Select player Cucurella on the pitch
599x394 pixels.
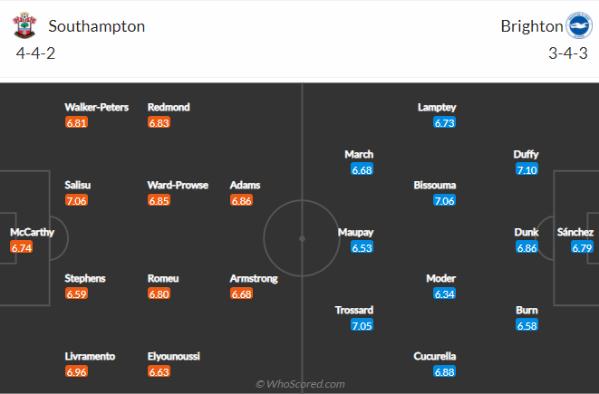[x=434, y=356]
